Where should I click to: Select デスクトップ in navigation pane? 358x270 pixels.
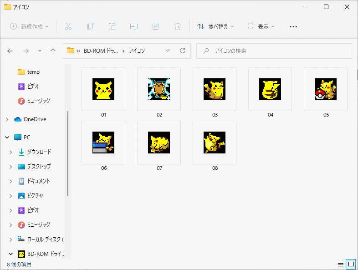coord(34,167)
